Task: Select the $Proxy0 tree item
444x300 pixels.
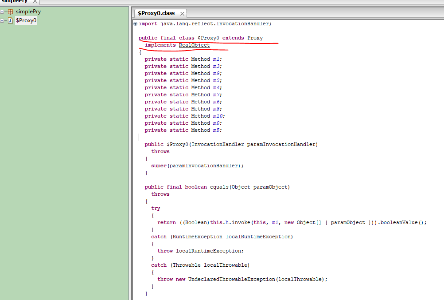Action: click(x=26, y=20)
